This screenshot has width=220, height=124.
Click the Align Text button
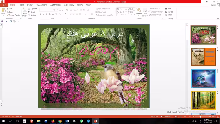tap(101, 12)
